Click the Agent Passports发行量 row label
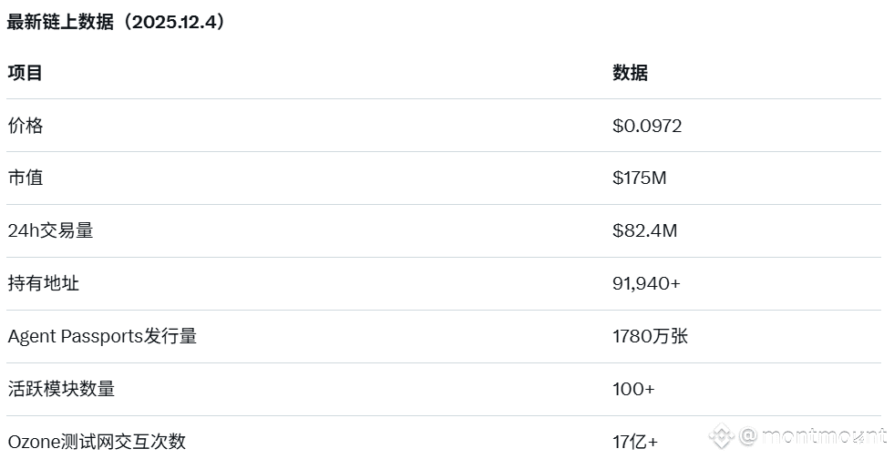This screenshot has height=459, width=894. coord(102,336)
